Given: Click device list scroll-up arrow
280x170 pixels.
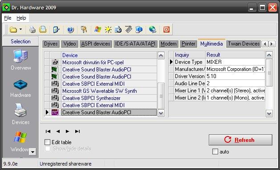Looking at the screenshot, I should [x=161, y=55].
